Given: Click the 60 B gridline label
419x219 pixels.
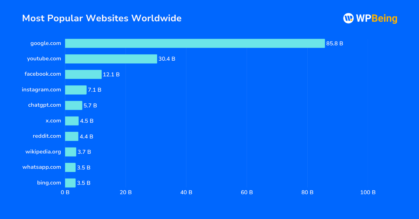Looking at the screenshot, I should coord(247,192).
